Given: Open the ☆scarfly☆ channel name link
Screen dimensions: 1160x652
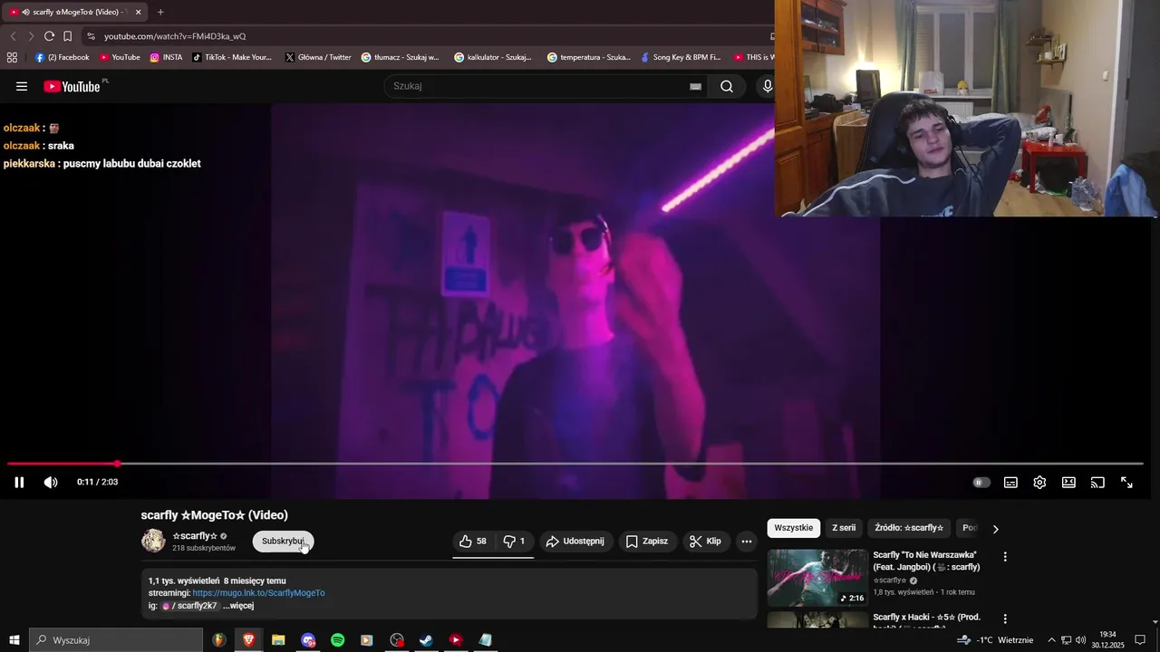Looking at the screenshot, I should coord(195,536).
